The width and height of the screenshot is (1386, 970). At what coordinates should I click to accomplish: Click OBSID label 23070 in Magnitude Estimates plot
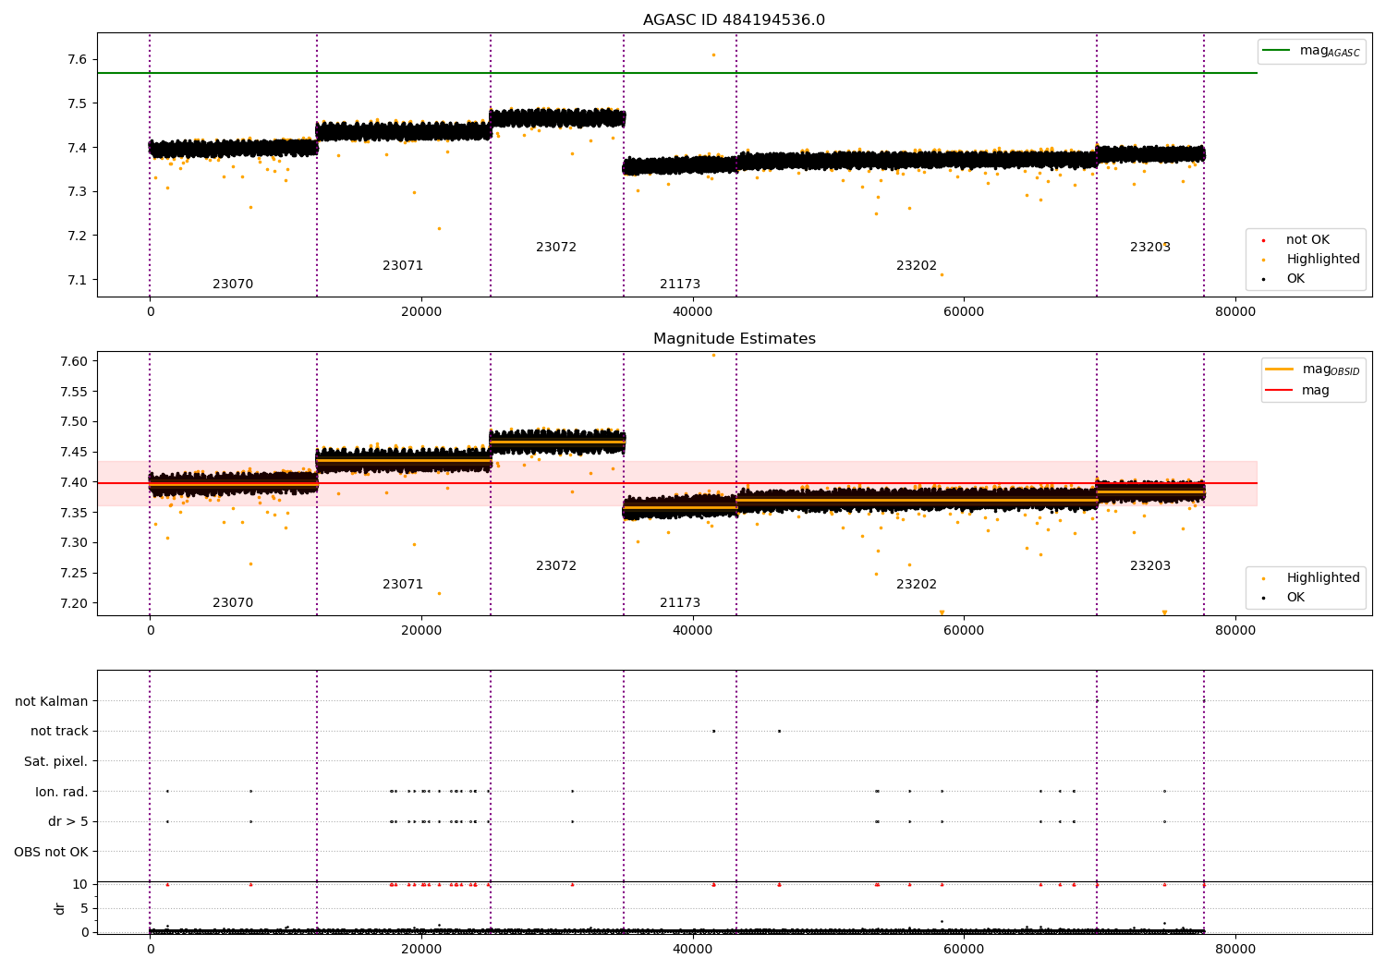pyautogui.click(x=233, y=603)
